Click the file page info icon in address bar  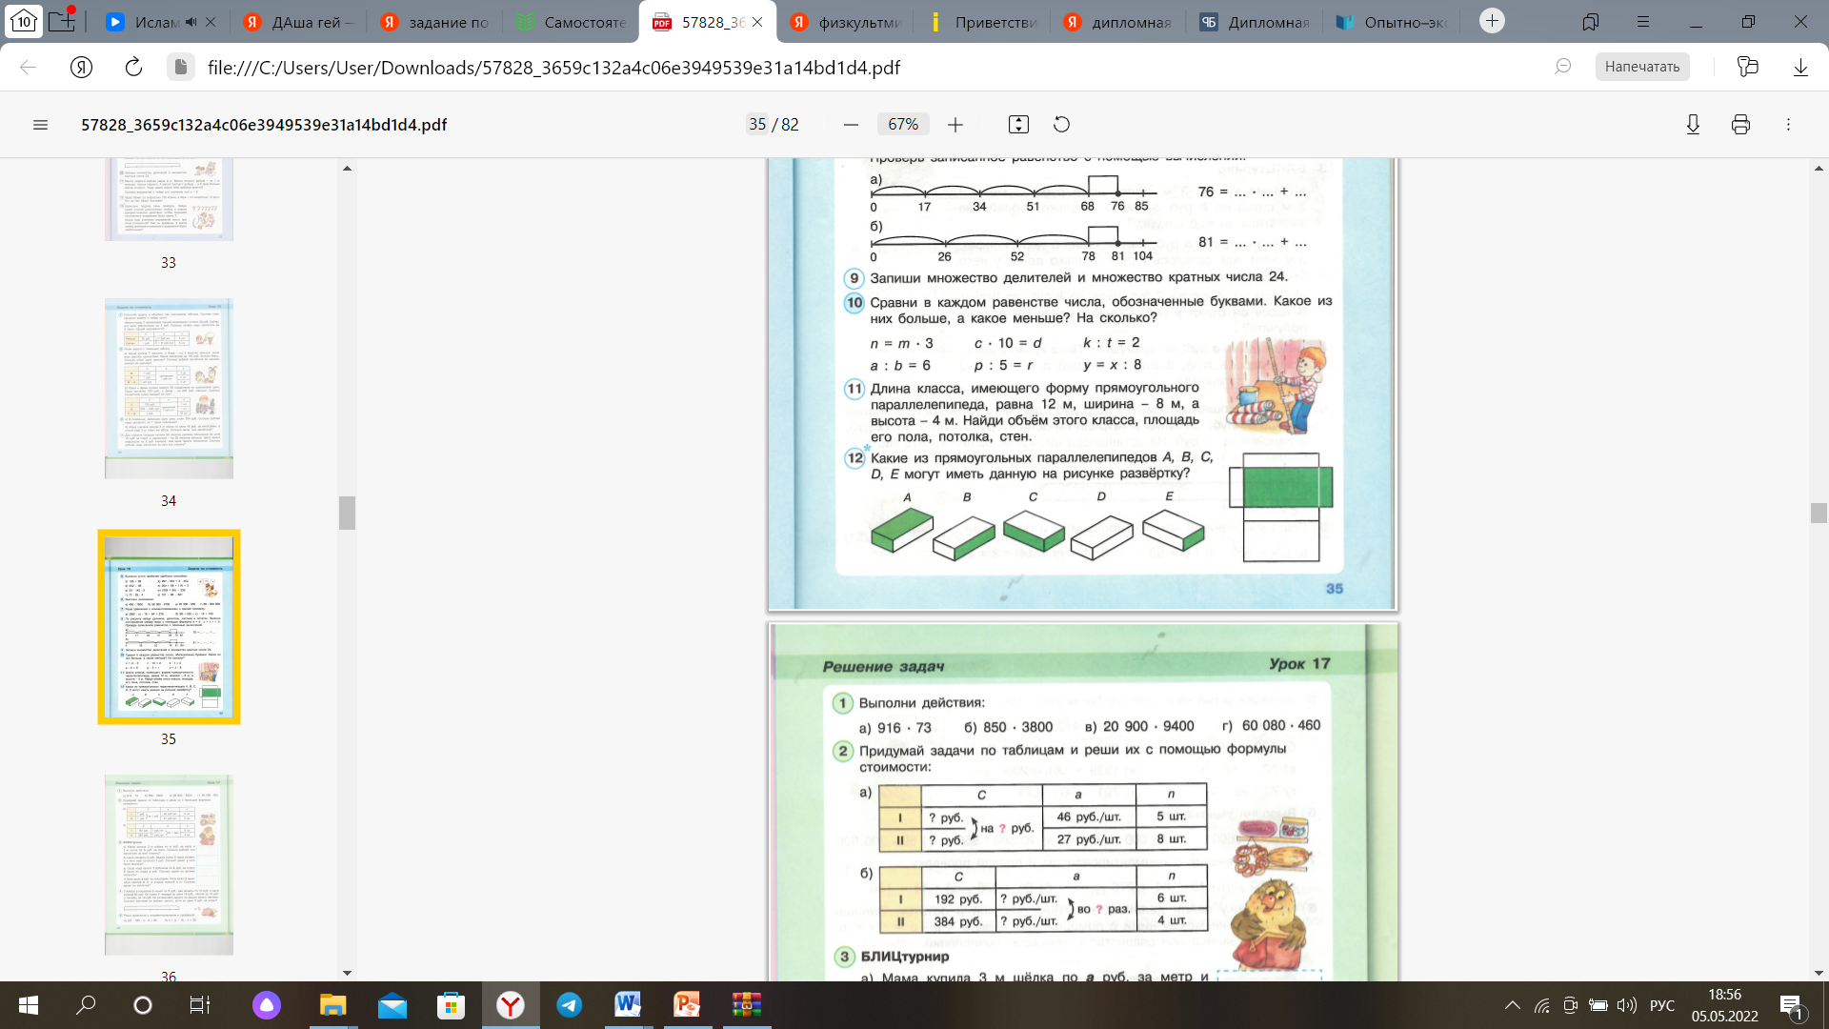(181, 67)
